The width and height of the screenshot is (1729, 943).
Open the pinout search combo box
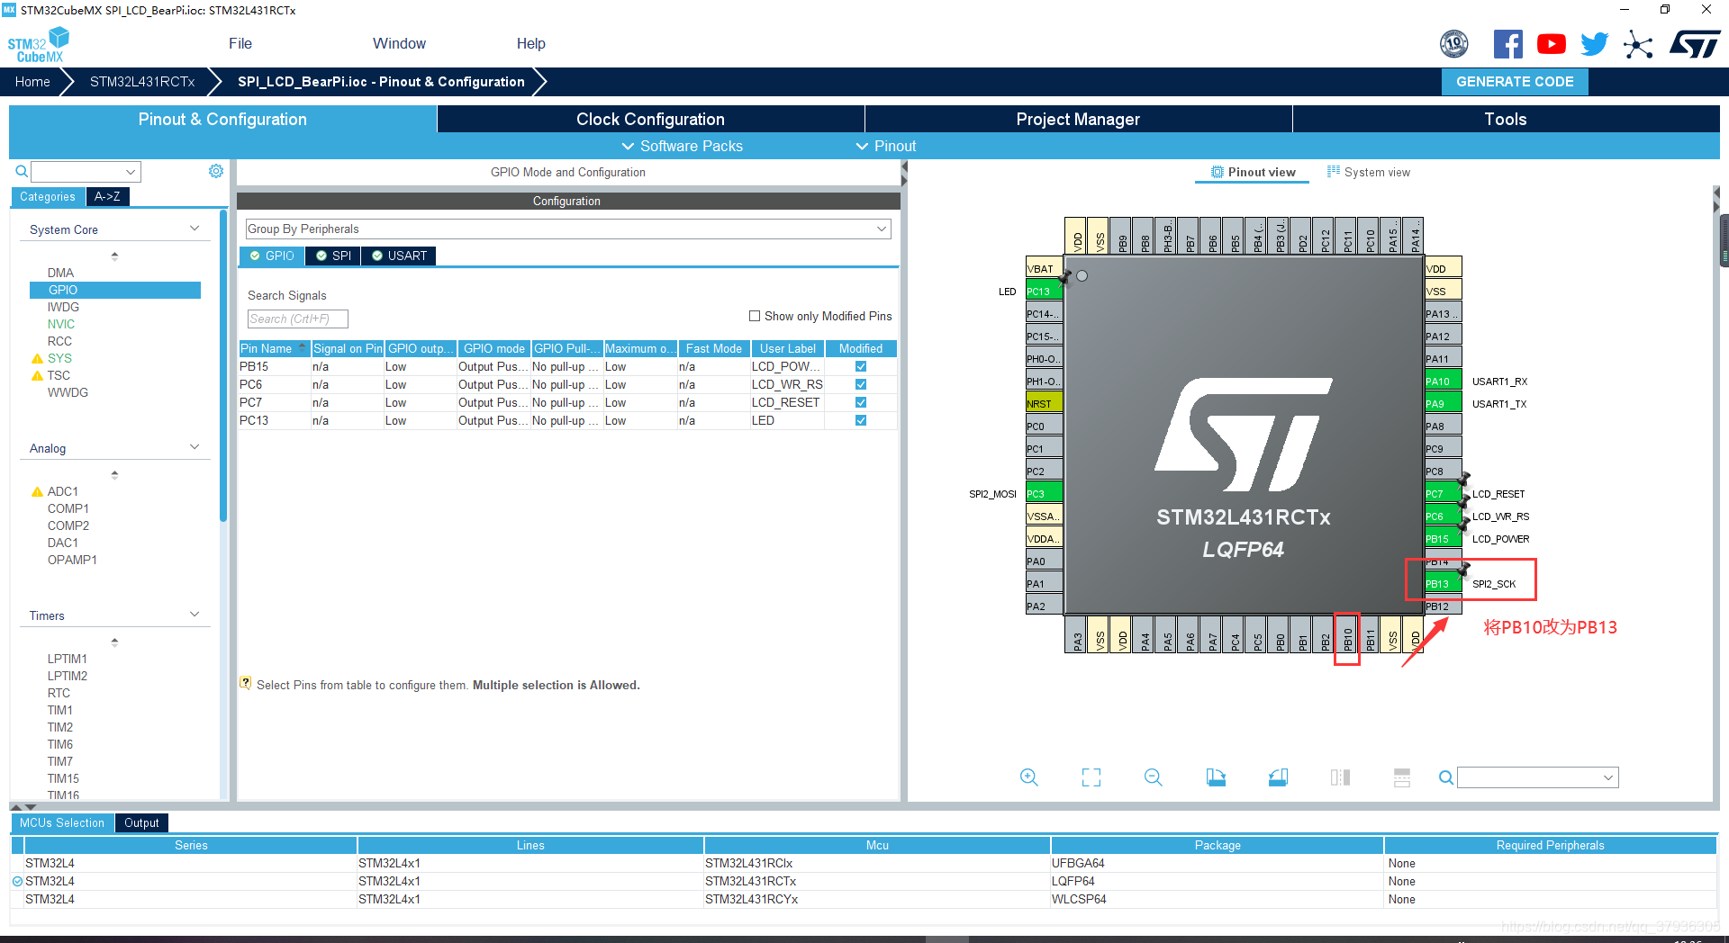click(1538, 777)
